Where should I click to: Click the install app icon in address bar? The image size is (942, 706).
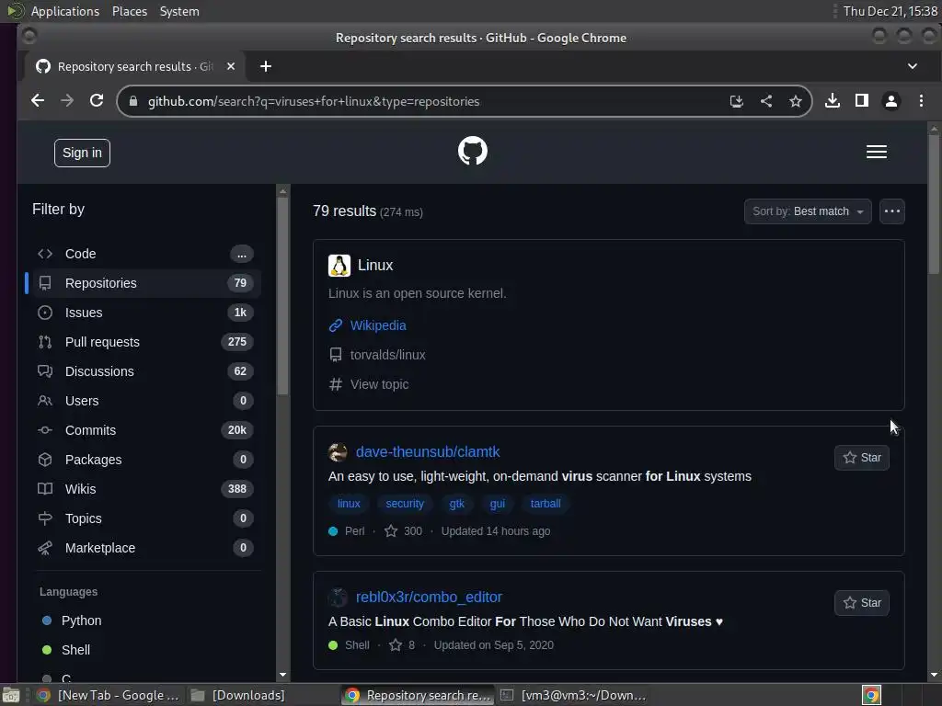coord(737,101)
